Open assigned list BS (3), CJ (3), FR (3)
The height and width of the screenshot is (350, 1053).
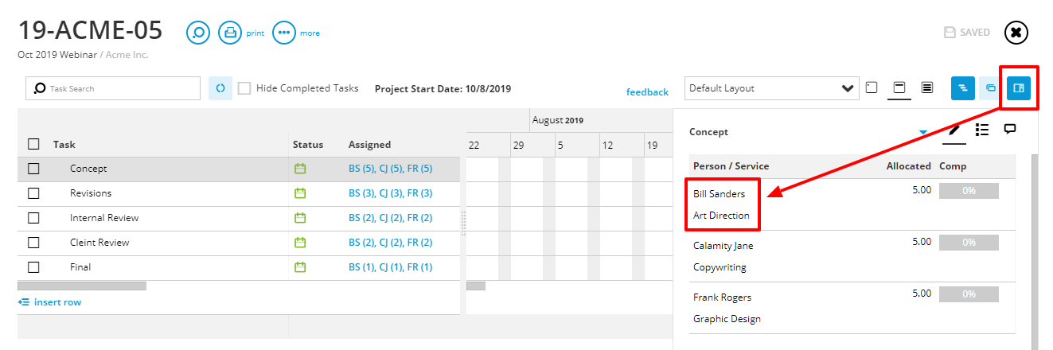coord(390,193)
